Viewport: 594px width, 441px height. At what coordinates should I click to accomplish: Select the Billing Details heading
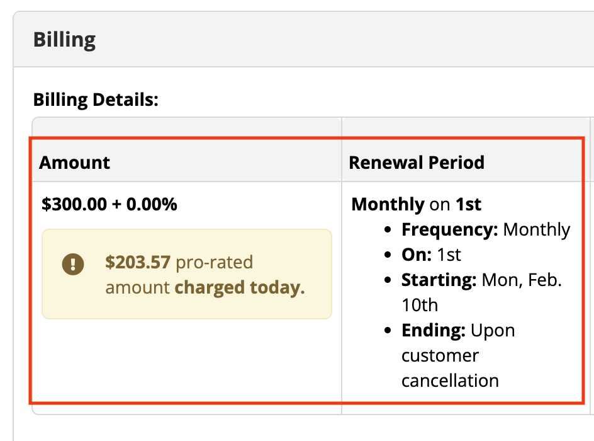[x=96, y=100]
